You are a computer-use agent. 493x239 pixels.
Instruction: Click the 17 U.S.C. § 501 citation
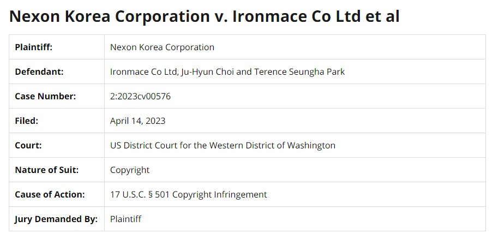140,194
